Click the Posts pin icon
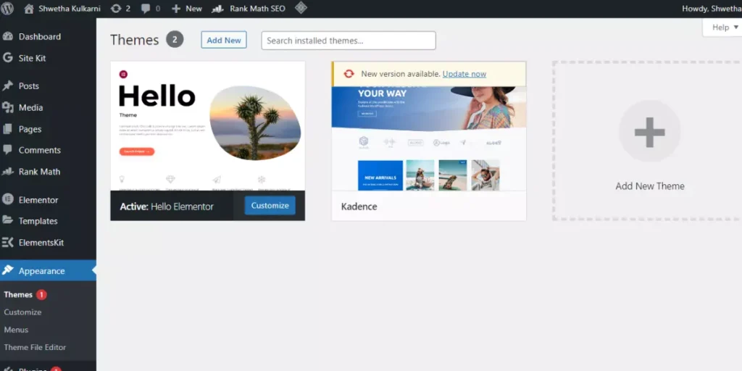 [x=7, y=86]
